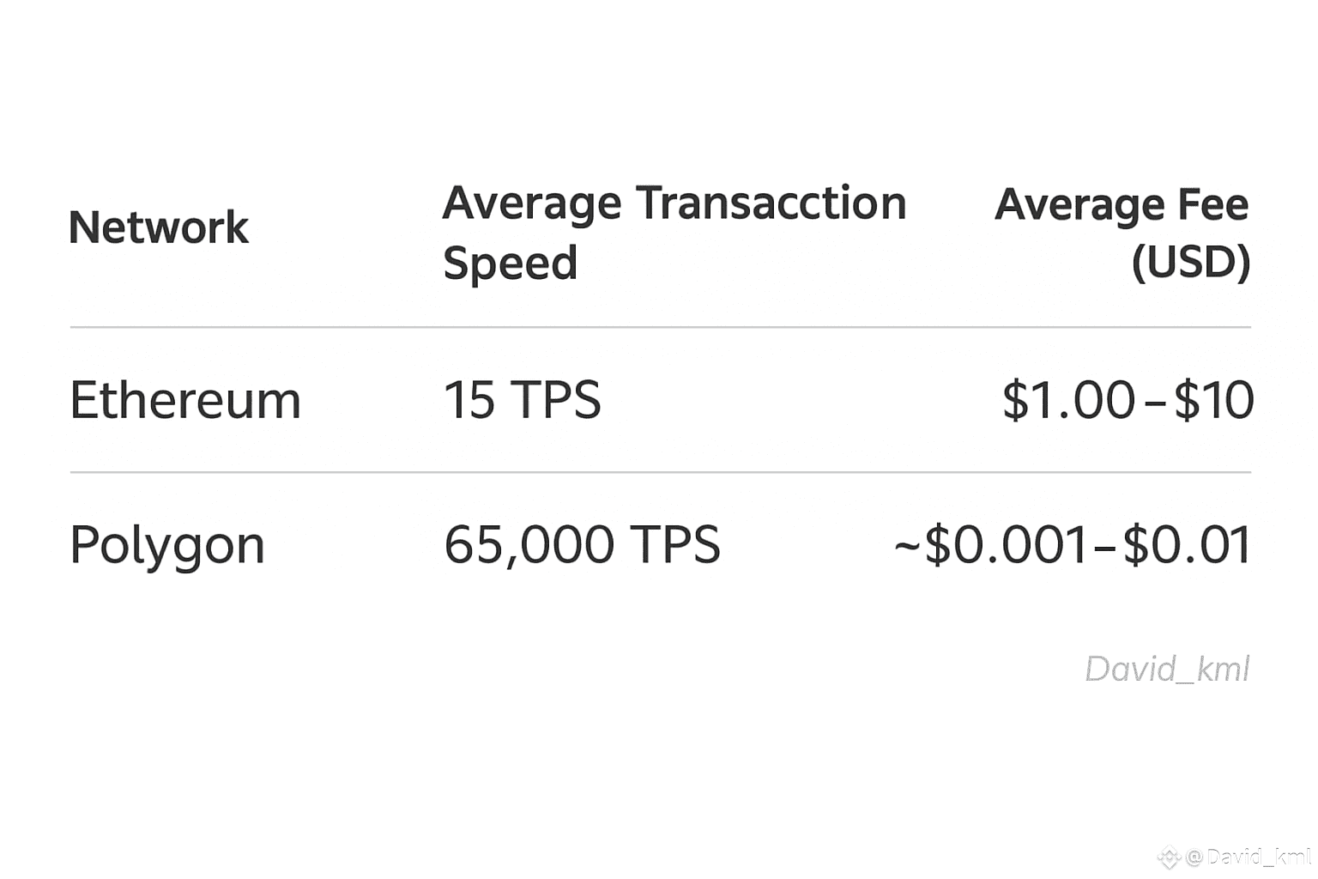Image resolution: width=1318 pixels, height=879 pixels.
Task: Select the Polygon network cell
Action: (x=167, y=545)
